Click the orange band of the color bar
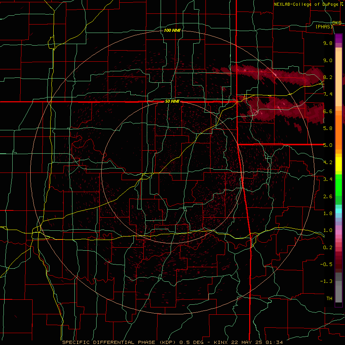 [x=338, y=130]
